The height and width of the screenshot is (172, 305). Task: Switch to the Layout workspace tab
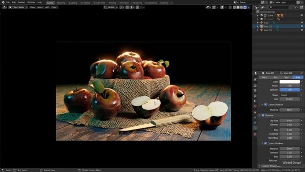point(50,3)
